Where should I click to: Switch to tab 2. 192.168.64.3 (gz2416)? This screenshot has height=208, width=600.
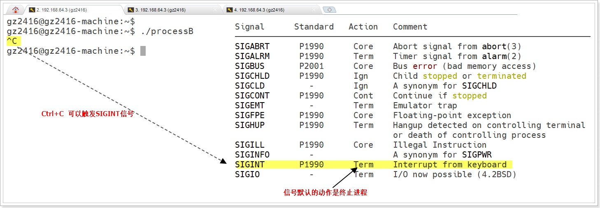pos(62,10)
